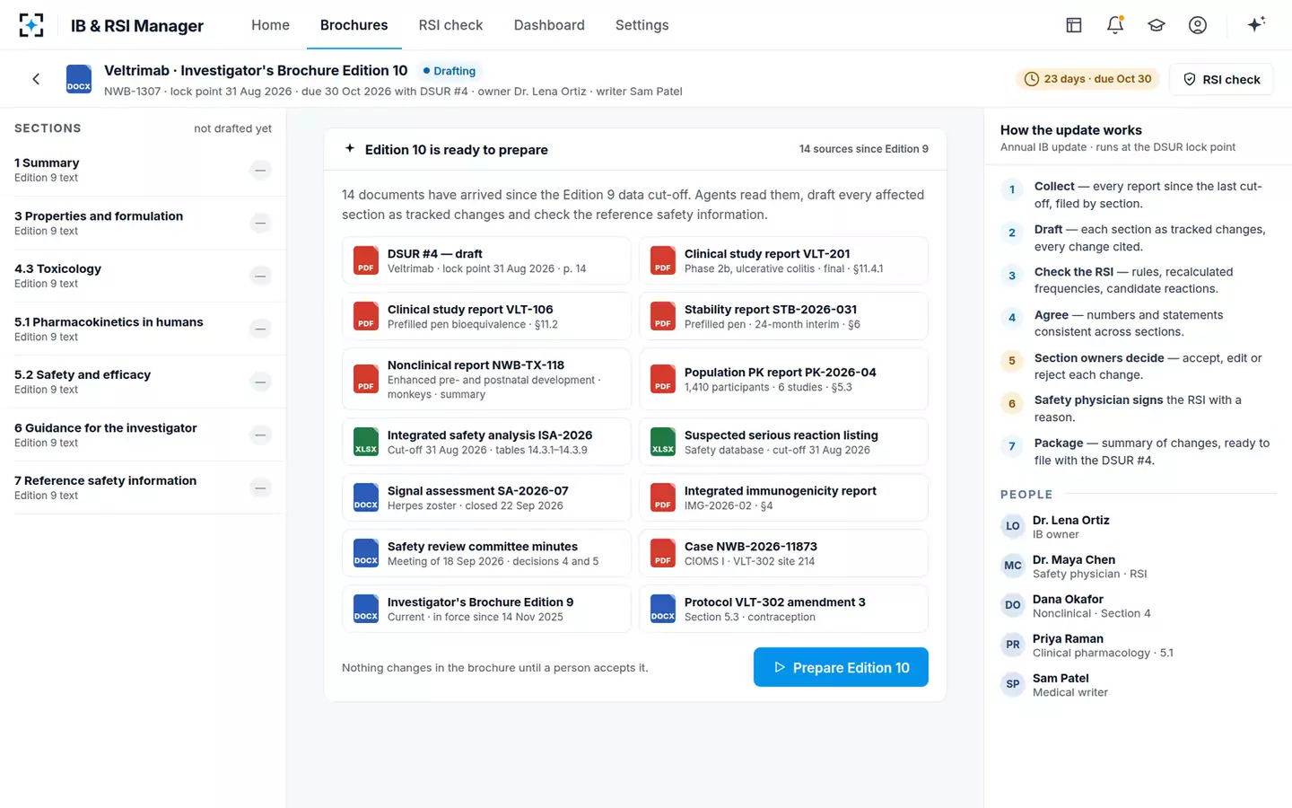Click the Prepare Edition 10 button
This screenshot has height=808, width=1292.
841,667
